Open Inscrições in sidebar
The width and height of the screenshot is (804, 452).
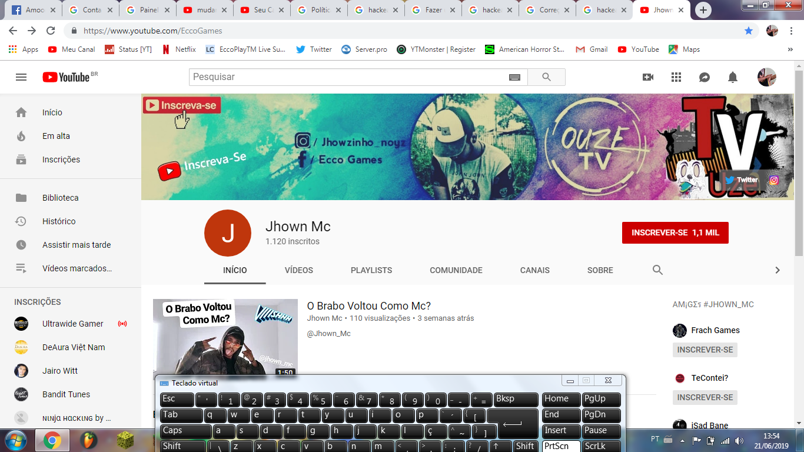tap(71, 159)
